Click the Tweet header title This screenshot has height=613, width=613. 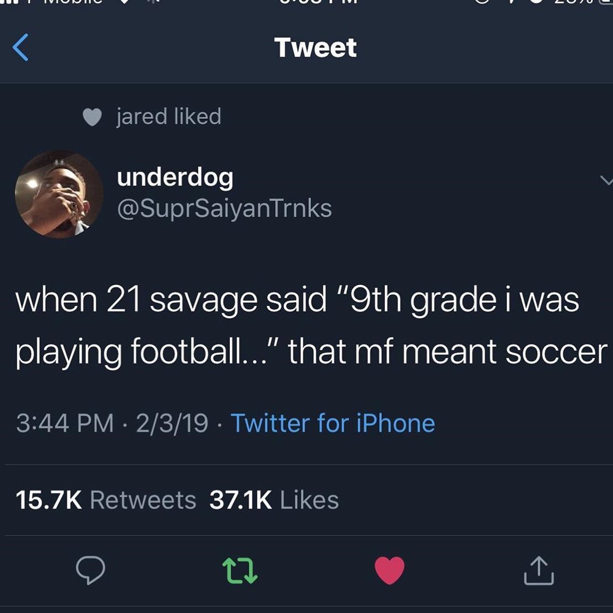315,47
